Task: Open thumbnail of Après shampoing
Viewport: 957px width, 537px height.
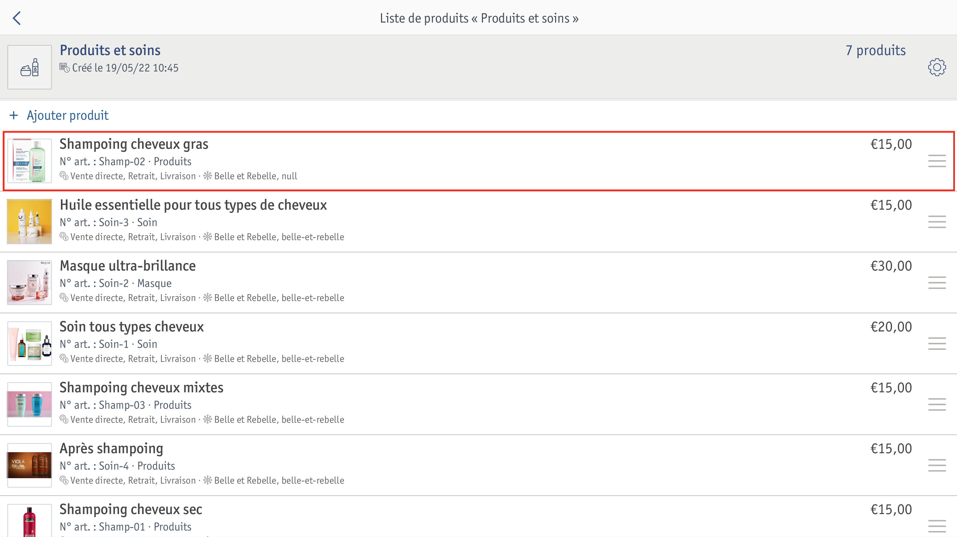Action: point(29,465)
